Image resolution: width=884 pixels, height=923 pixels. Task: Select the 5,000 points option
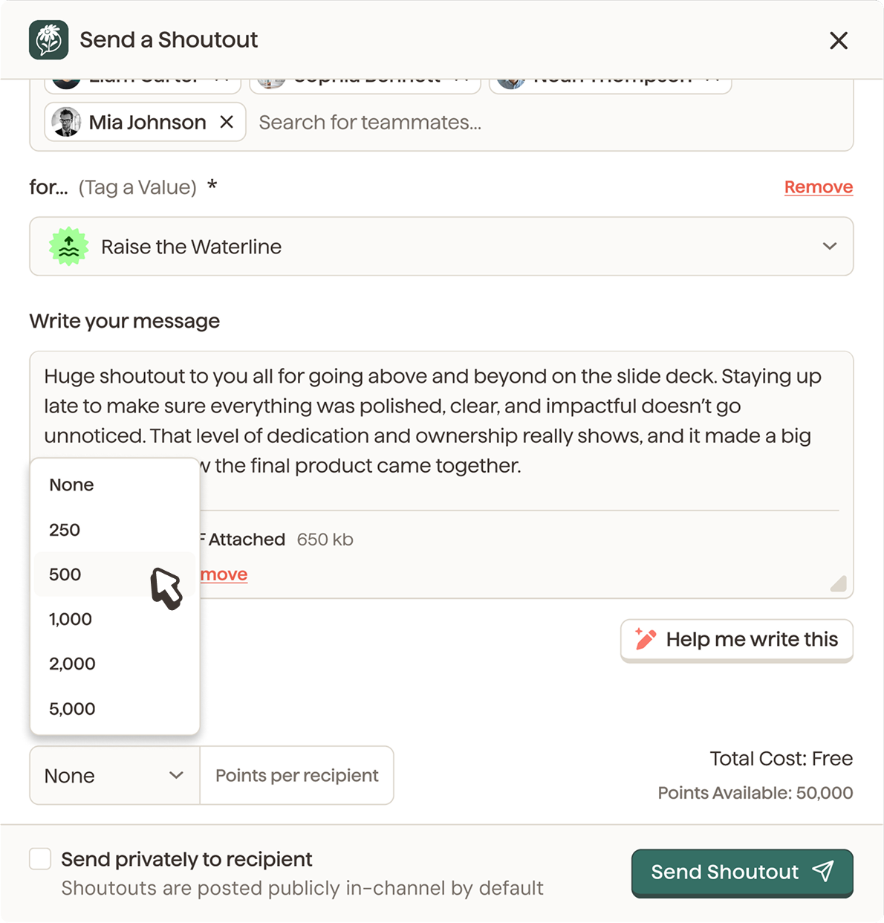pyautogui.click(x=72, y=709)
